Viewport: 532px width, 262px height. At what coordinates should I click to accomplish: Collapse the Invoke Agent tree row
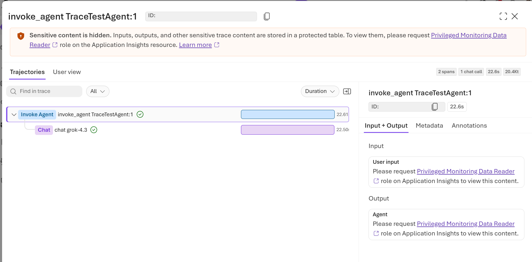14,115
